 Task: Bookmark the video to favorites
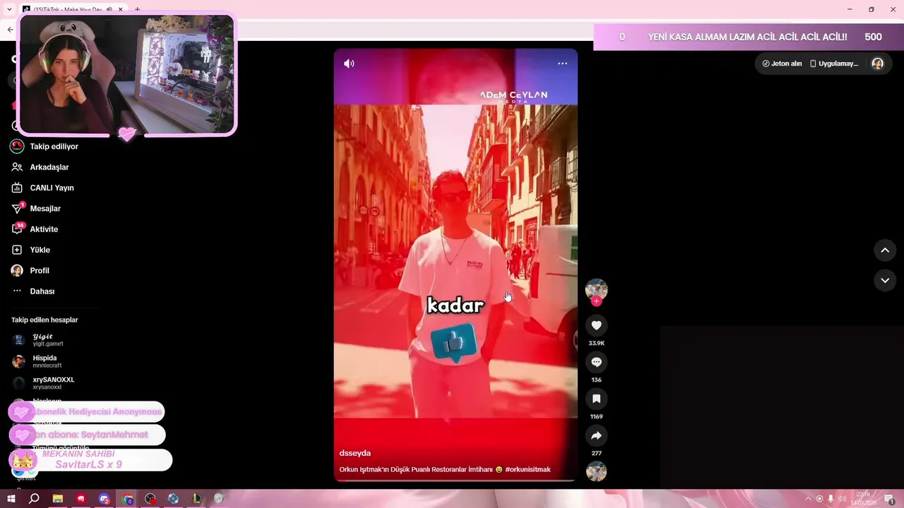pos(596,399)
